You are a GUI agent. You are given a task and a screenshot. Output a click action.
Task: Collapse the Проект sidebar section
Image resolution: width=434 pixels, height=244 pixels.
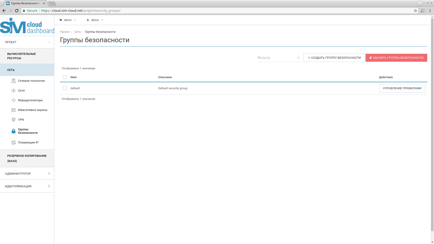click(x=49, y=42)
